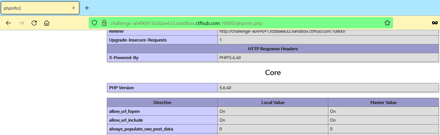The height and width of the screenshot is (135, 440).
Task: Open a new browser tab
Action: (87, 8)
